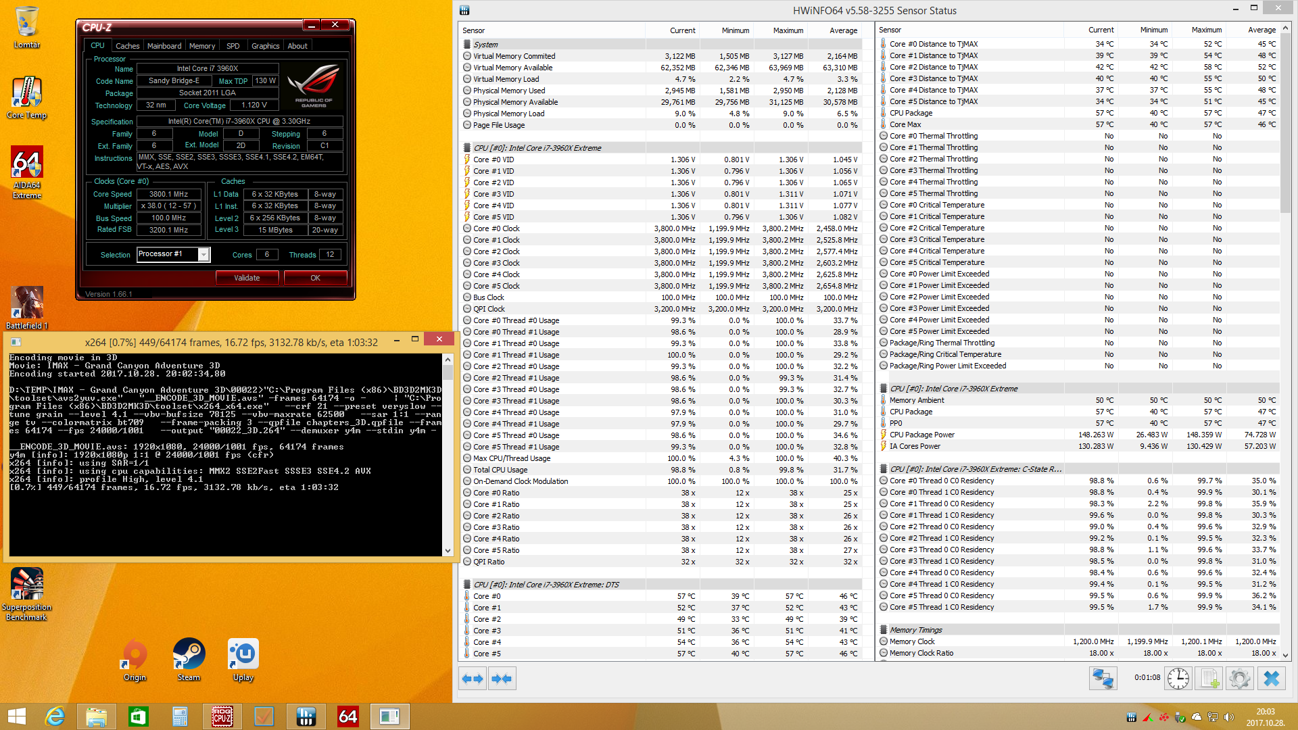This screenshot has height=730, width=1298.
Task: Click x264 console scrollbar up arrow
Action: point(448,359)
